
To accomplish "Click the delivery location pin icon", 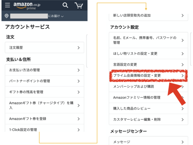I will 6,16.
